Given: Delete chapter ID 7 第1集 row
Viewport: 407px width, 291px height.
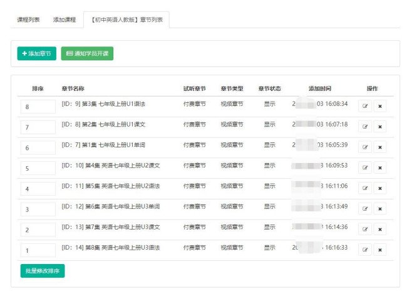Looking at the screenshot, I should tap(380, 147).
